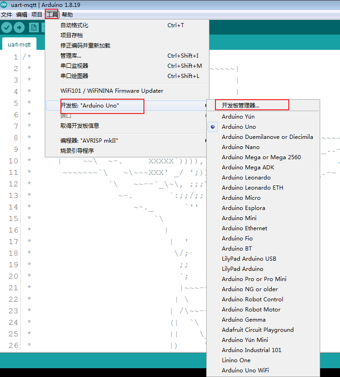Choose Arduino Nano from board list
Image resolution: width=340 pixels, height=377 pixels.
coord(240,147)
